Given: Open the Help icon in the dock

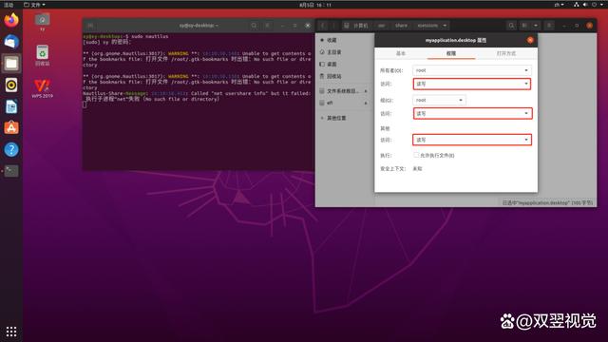Looking at the screenshot, I should (x=11, y=149).
